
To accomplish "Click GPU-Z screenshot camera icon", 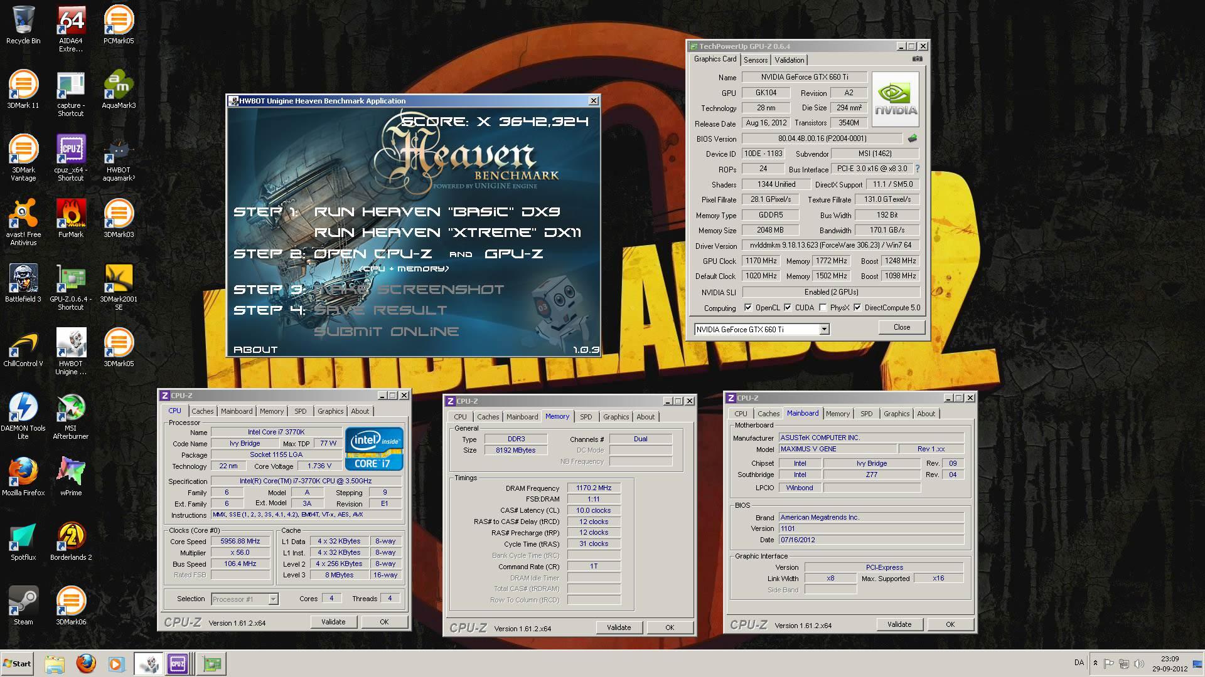I will (x=917, y=59).
